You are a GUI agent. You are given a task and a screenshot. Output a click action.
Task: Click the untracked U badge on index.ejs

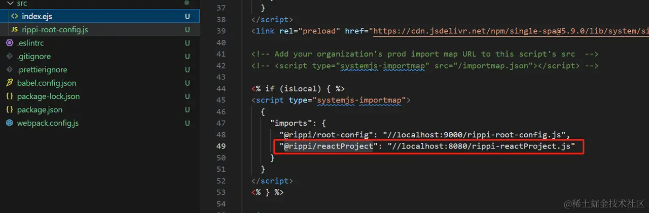(x=188, y=16)
